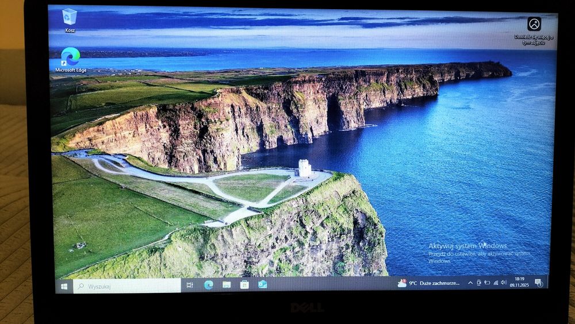Open the clock showing 18:19
Screen dimensions: 575x324
519,282
